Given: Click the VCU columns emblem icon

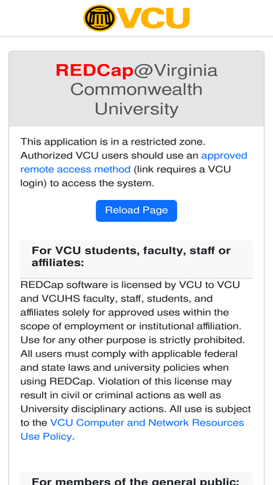Looking at the screenshot, I should pyautogui.click(x=100, y=18).
